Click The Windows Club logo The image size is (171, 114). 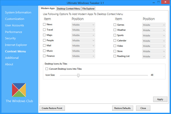(x=19, y=90)
